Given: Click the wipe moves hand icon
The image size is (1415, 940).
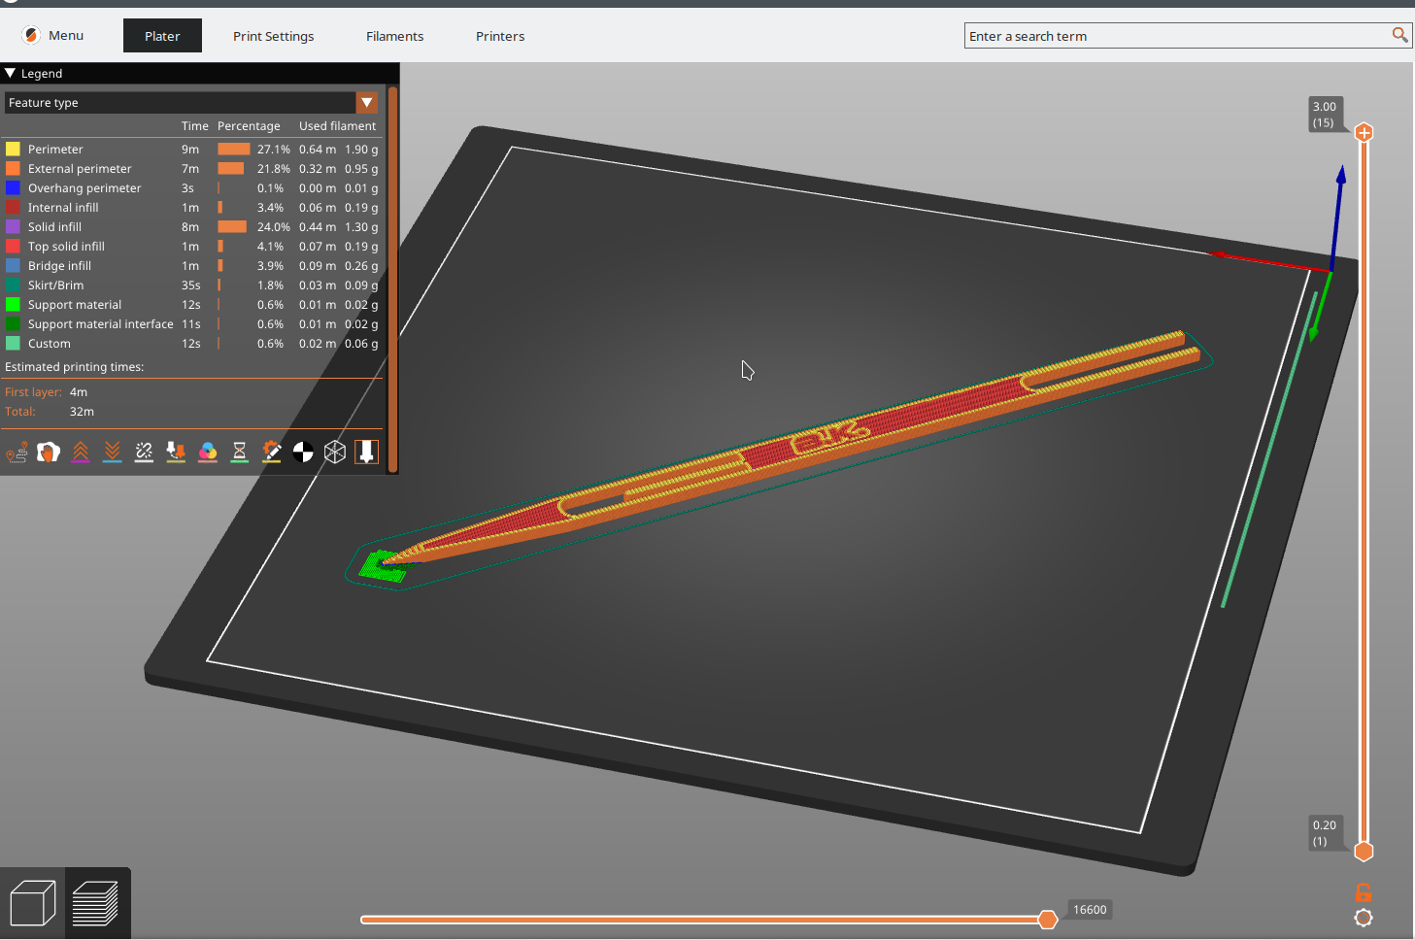Looking at the screenshot, I should click(x=49, y=452).
